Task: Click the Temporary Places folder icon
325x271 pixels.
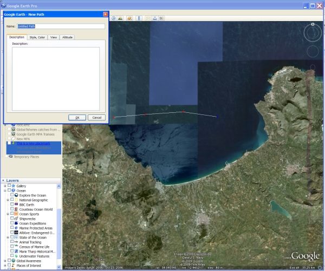Action: [11, 157]
